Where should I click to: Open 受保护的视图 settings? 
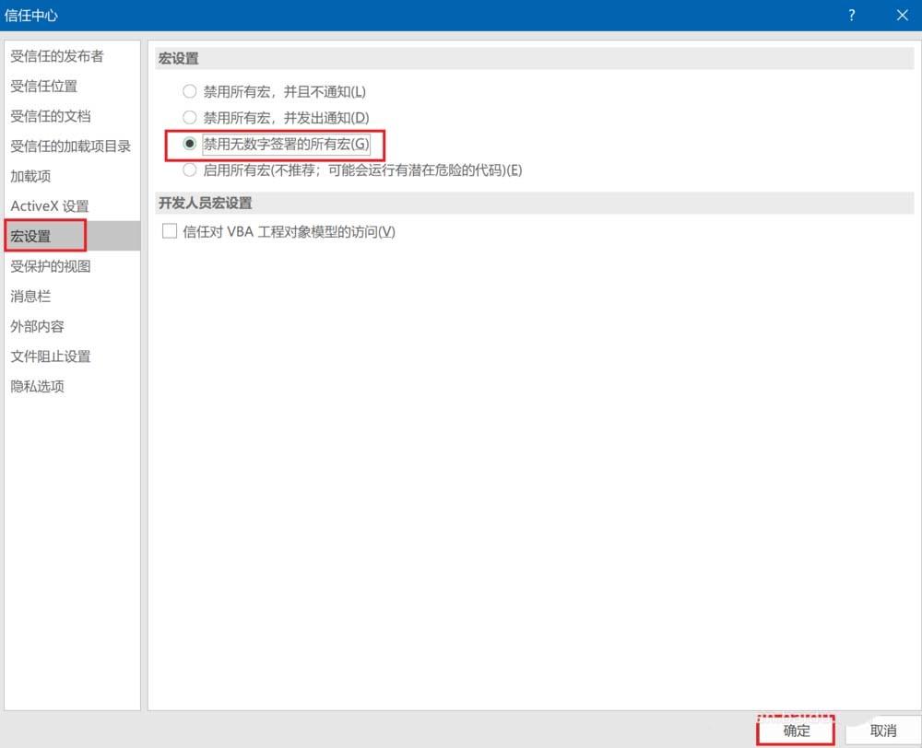tap(52, 266)
